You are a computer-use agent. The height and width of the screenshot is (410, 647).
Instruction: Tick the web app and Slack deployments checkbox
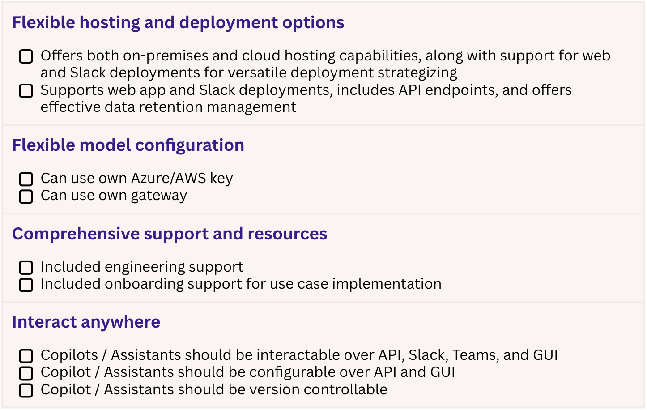26,91
